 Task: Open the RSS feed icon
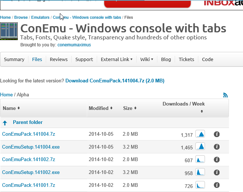pos(225,95)
